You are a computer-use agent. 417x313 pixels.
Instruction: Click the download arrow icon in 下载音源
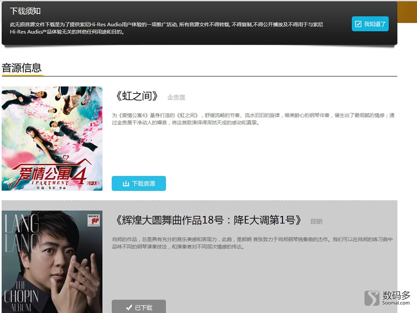coord(126,184)
